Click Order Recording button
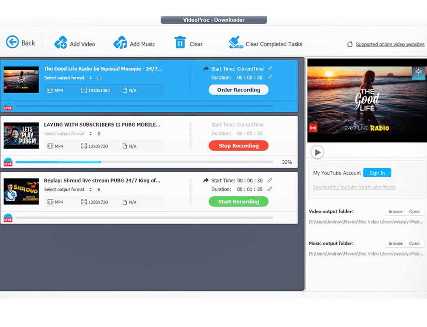Image resolution: width=427 pixels, height=327 pixels. point(238,90)
